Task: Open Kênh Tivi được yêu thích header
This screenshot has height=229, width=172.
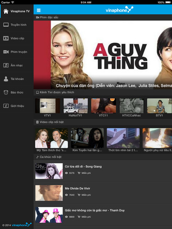Action: tap(55, 92)
